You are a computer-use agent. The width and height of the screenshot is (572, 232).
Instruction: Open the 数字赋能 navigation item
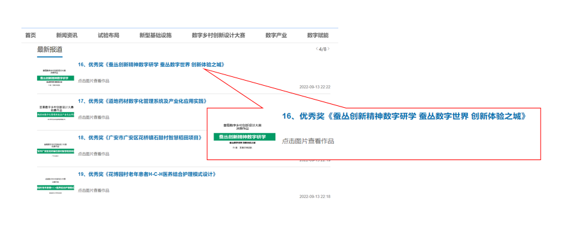317,35
